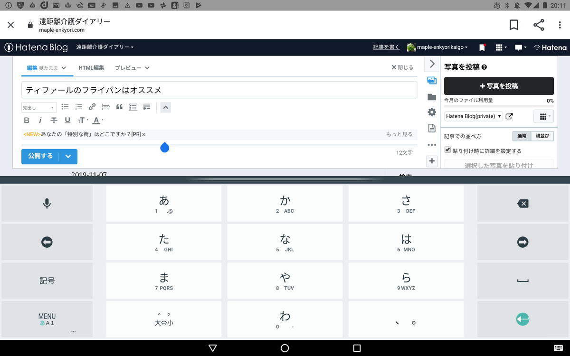Toggle 貼り付け時に詳細を設定する checkbox
Screen dimensions: 570x356
(x=447, y=150)
